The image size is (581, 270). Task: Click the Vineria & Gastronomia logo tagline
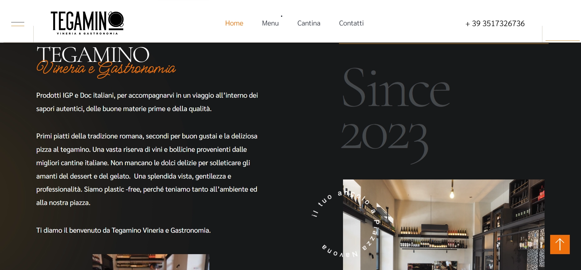point(87,33)
